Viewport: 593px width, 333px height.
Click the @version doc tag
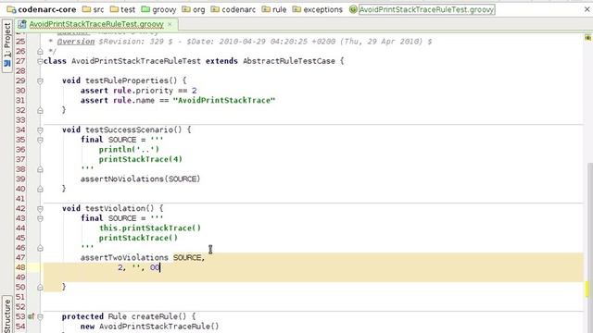[x=76, y=42]
